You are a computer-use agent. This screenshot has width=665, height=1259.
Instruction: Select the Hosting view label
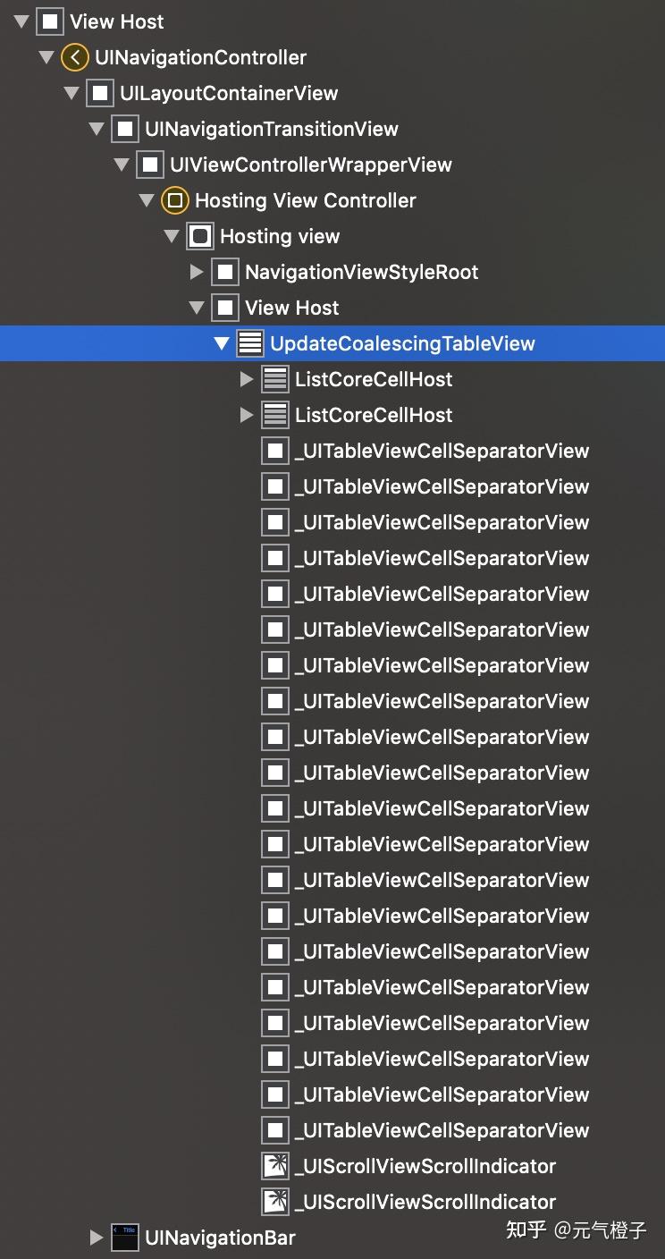click(280, 237)
